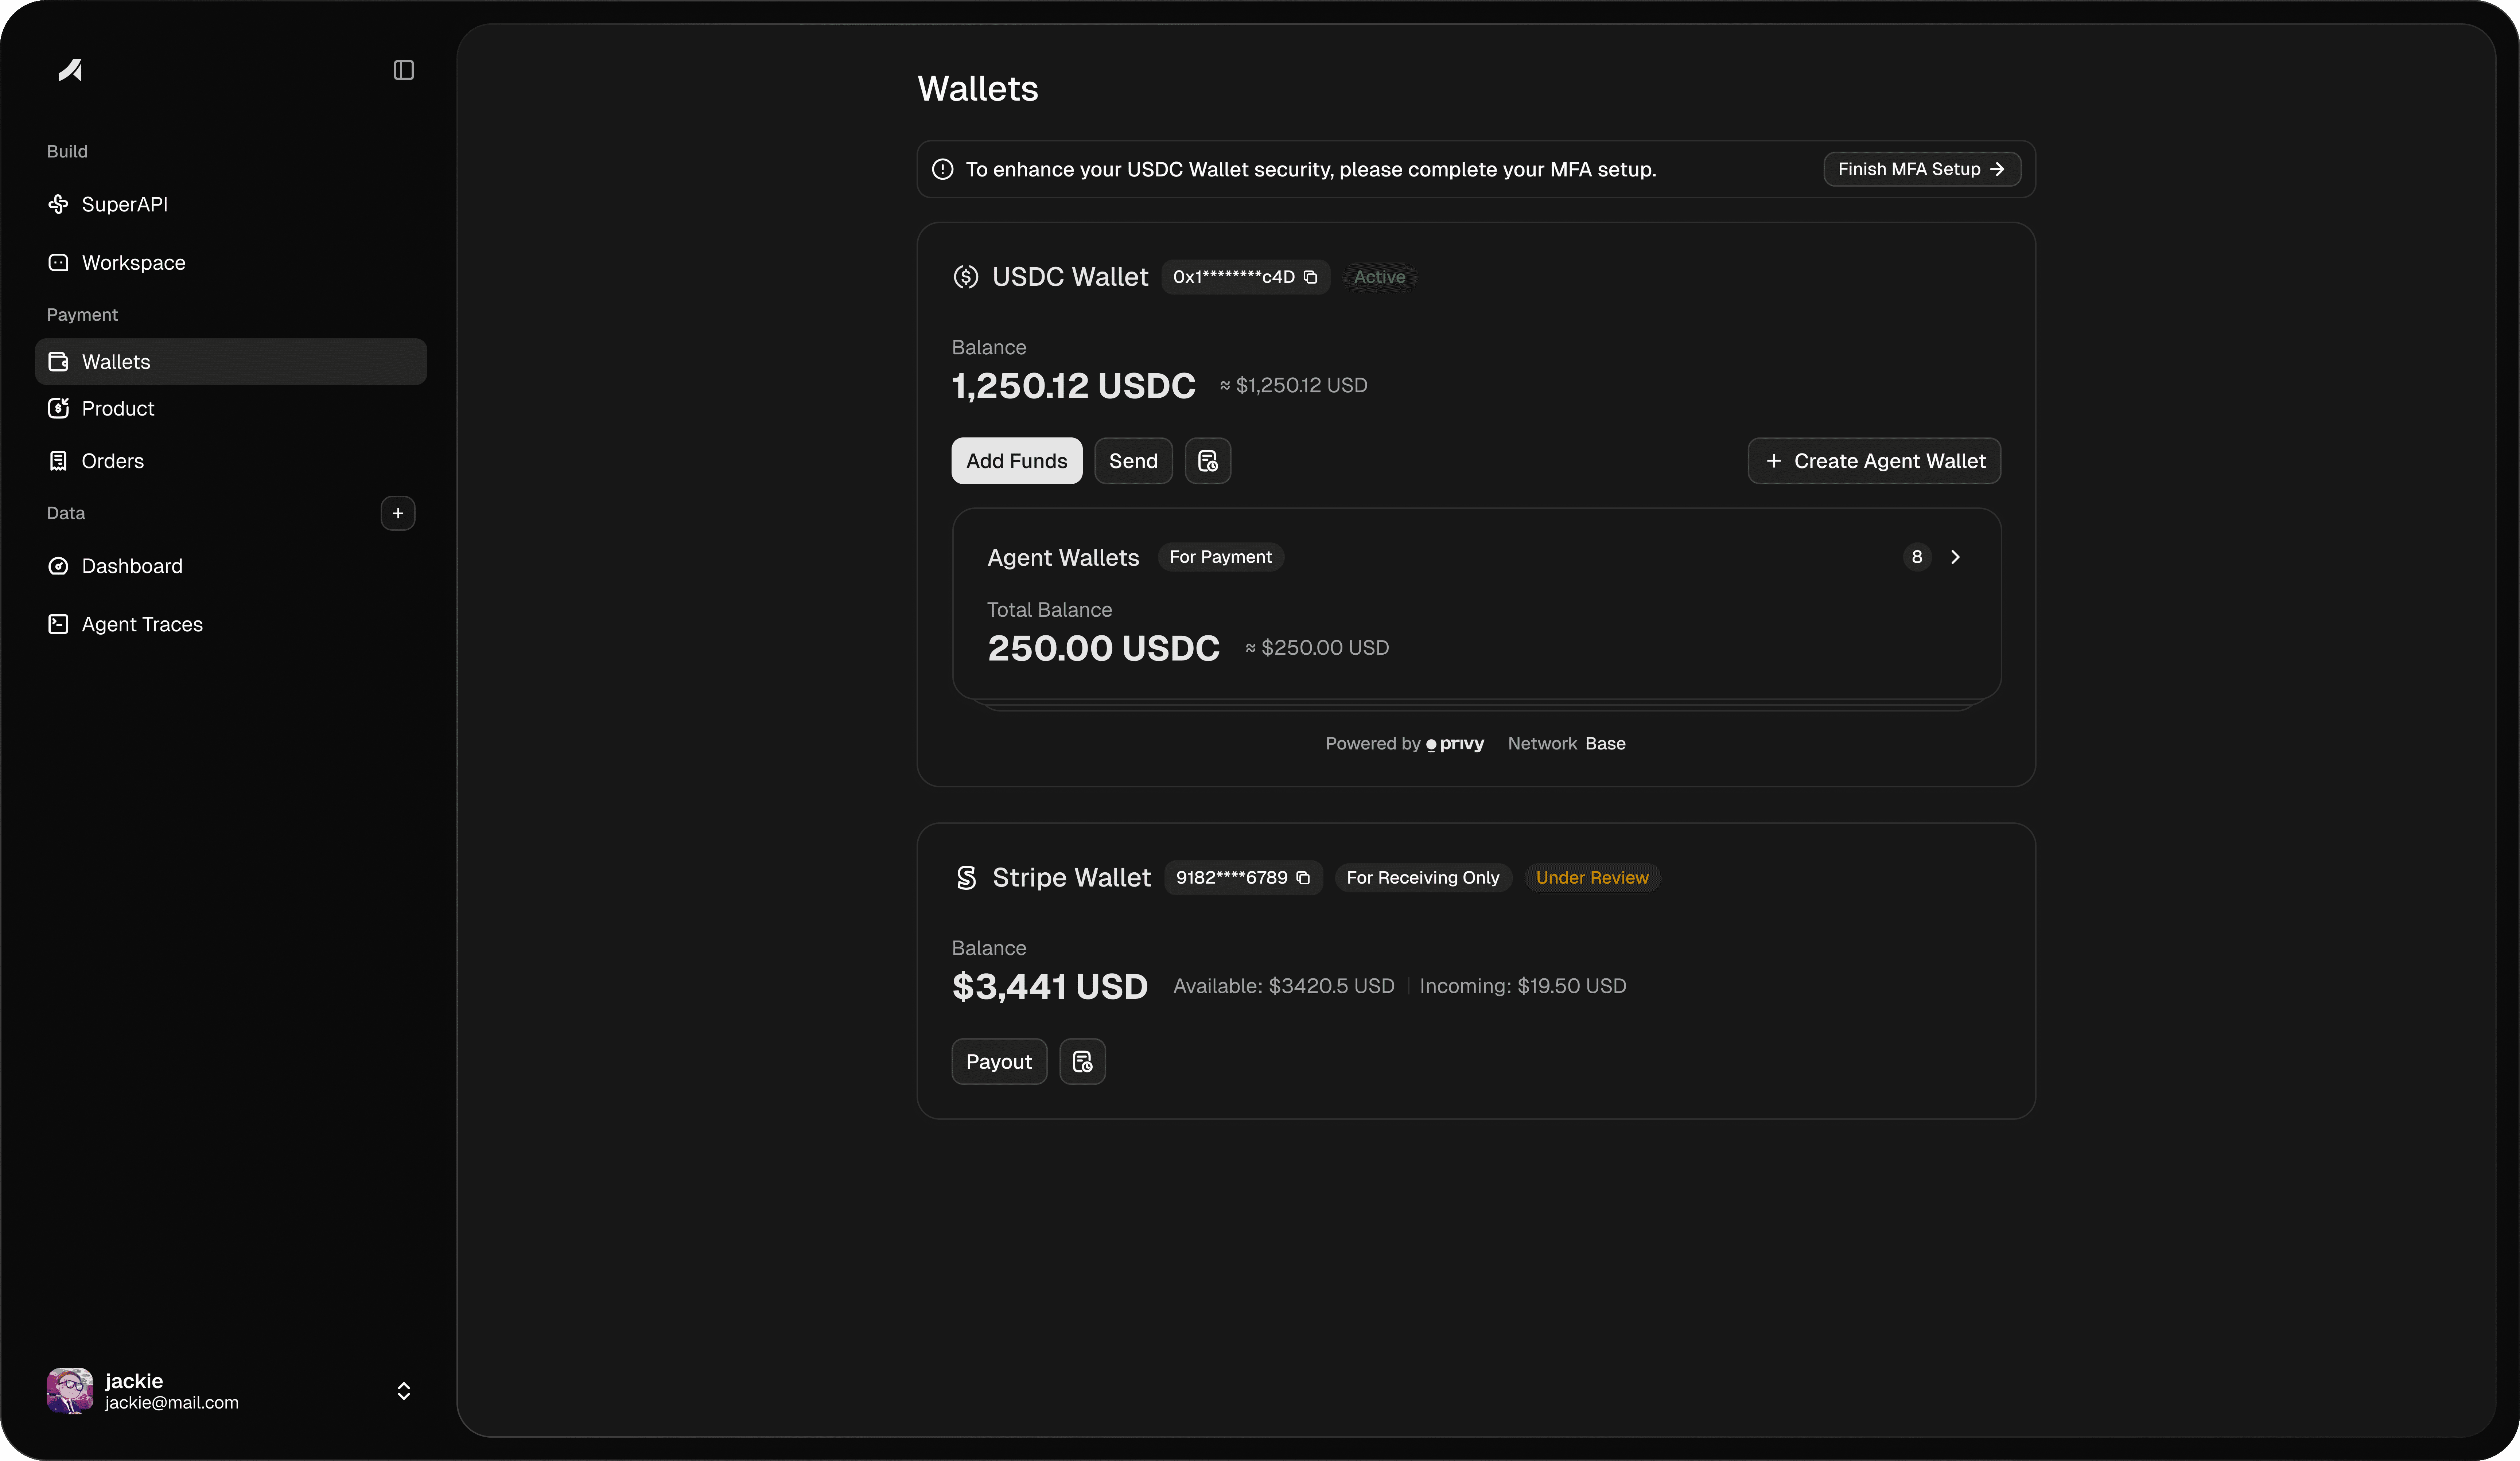The width and height of the screenshot is (2520, 1461).
Task: Click the SuperAPI sidebar icon
Action: [58, 204]
